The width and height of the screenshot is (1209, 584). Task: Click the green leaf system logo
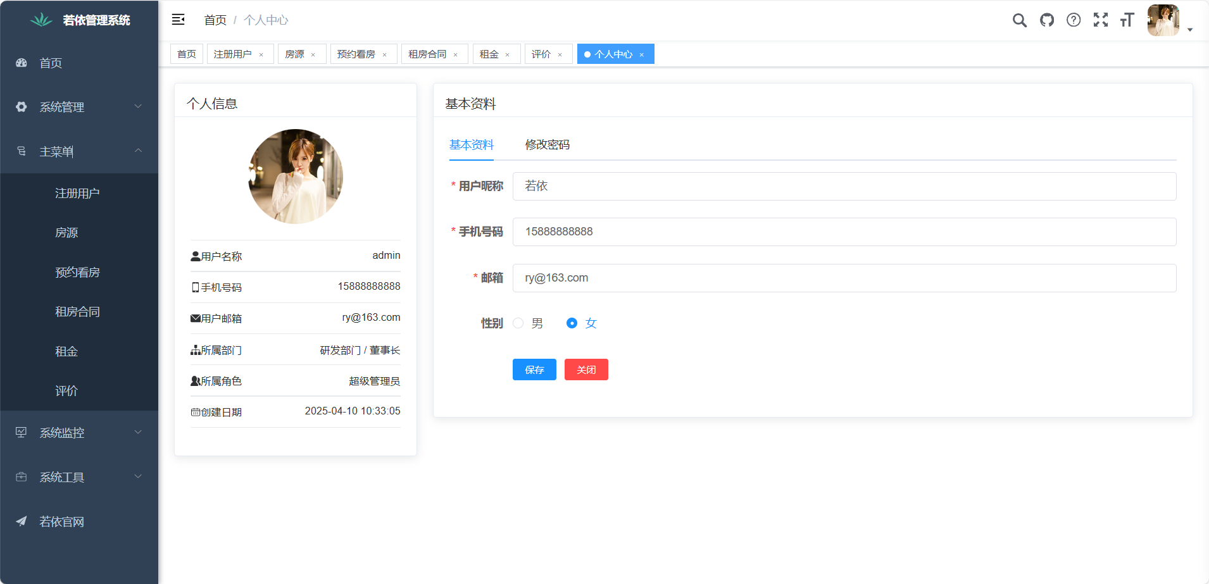(x=42, y=20)
